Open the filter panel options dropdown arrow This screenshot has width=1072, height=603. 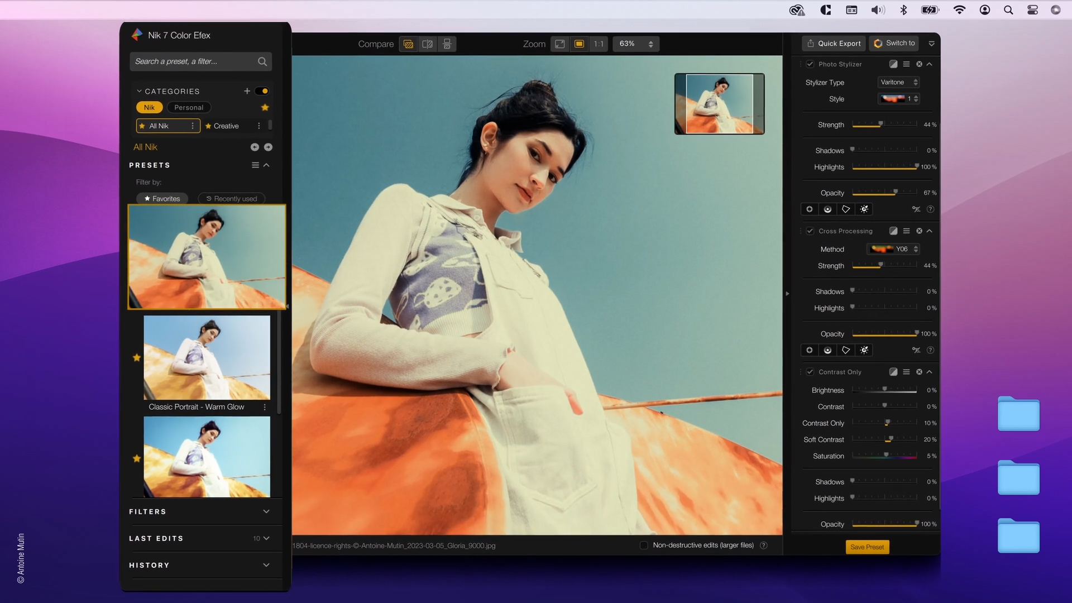931,44
